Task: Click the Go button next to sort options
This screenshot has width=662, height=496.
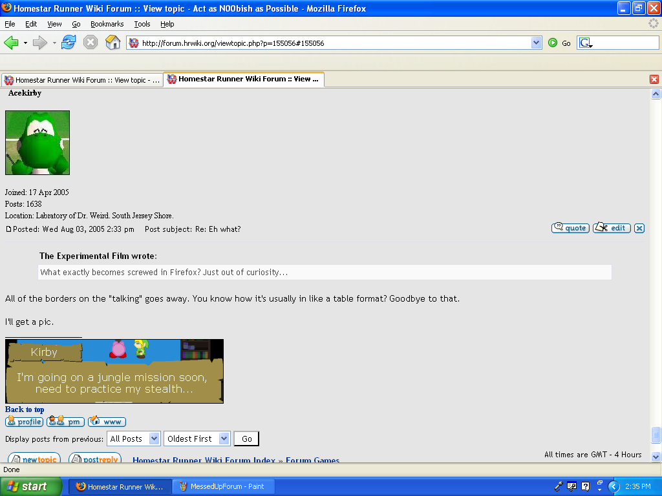Action: 246,439
